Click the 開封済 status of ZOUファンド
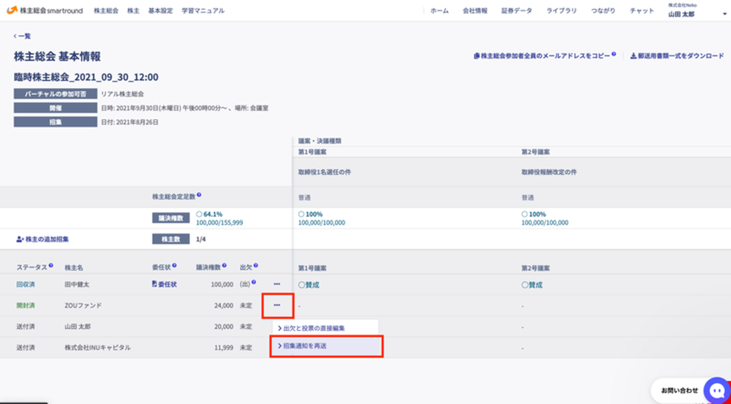731x404 pixels. (25, 306)
